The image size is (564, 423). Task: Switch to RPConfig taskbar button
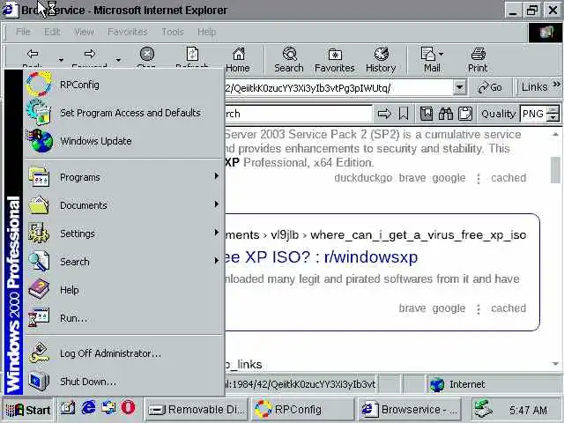[303, 409]
